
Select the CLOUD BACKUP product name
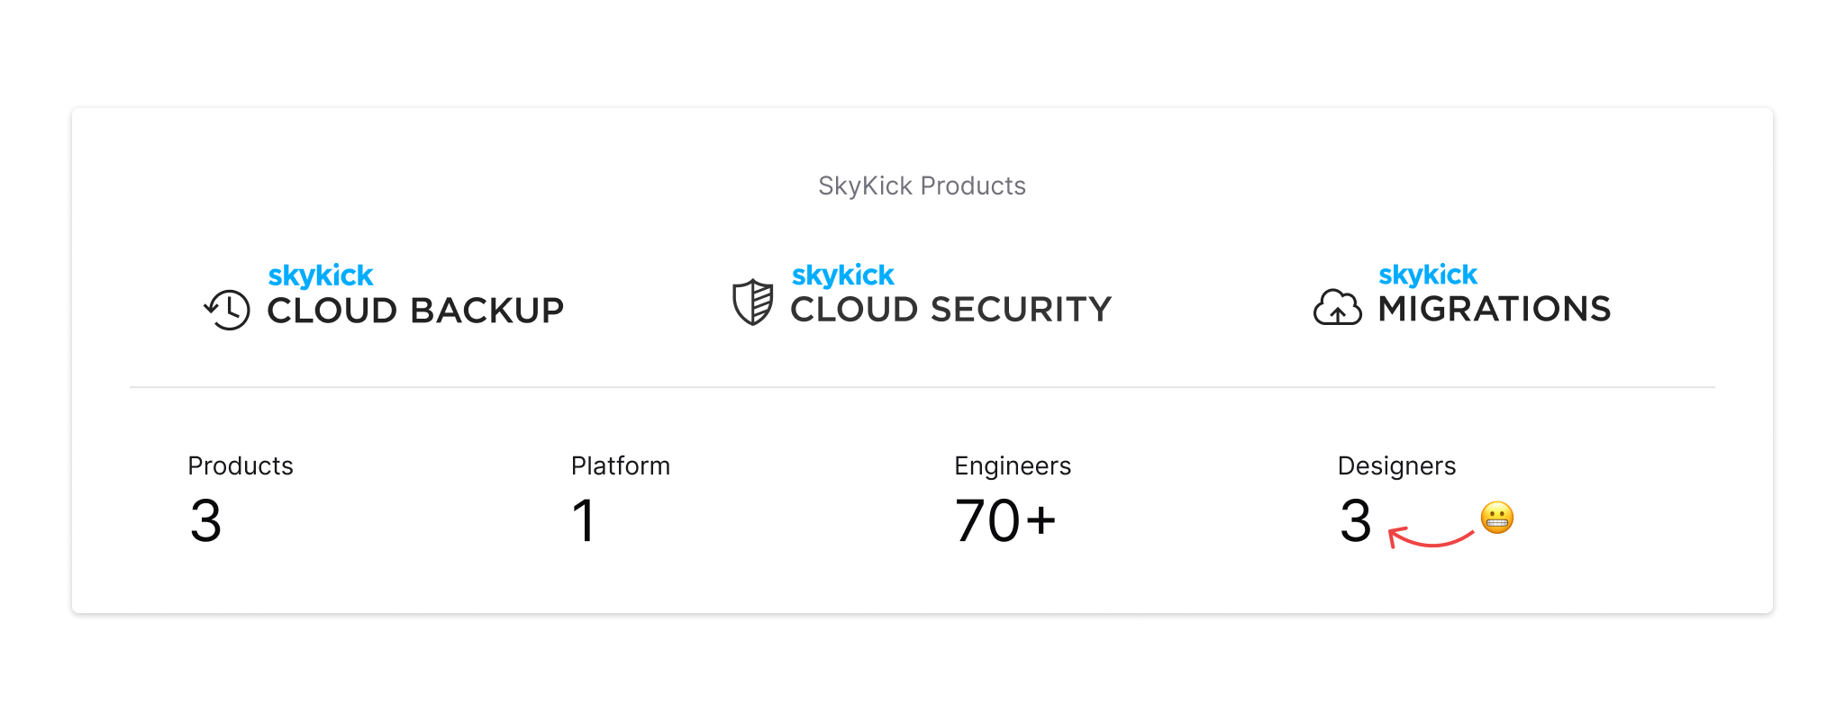(415, 311)
